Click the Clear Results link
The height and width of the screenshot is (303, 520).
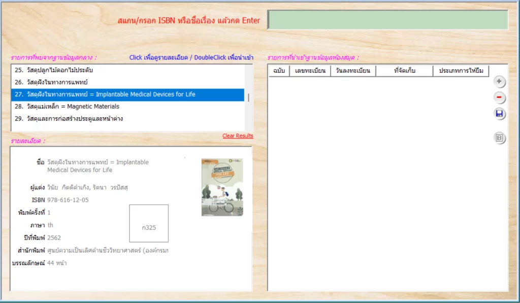238,136
